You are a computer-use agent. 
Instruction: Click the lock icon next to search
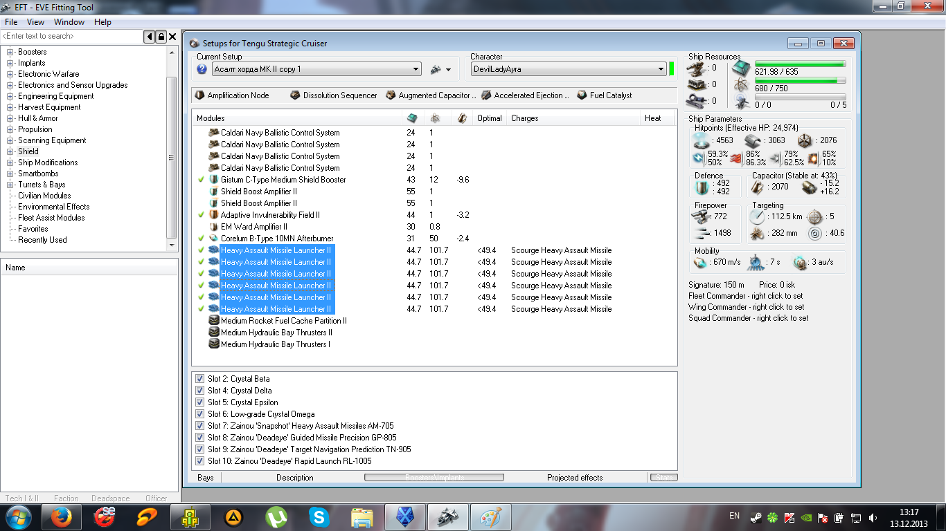(161, 37)
